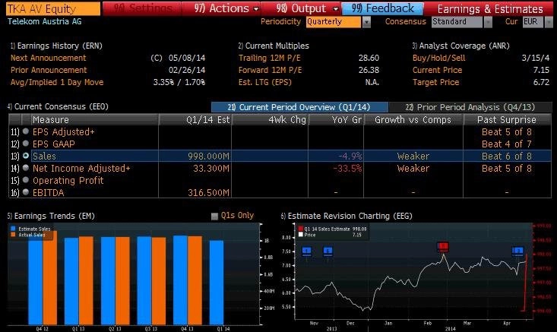The width and height of the screenshot is (557, 332).
Task: Click the Net Income YoY growth -33.5% cell
Action: tap(336, 168)
